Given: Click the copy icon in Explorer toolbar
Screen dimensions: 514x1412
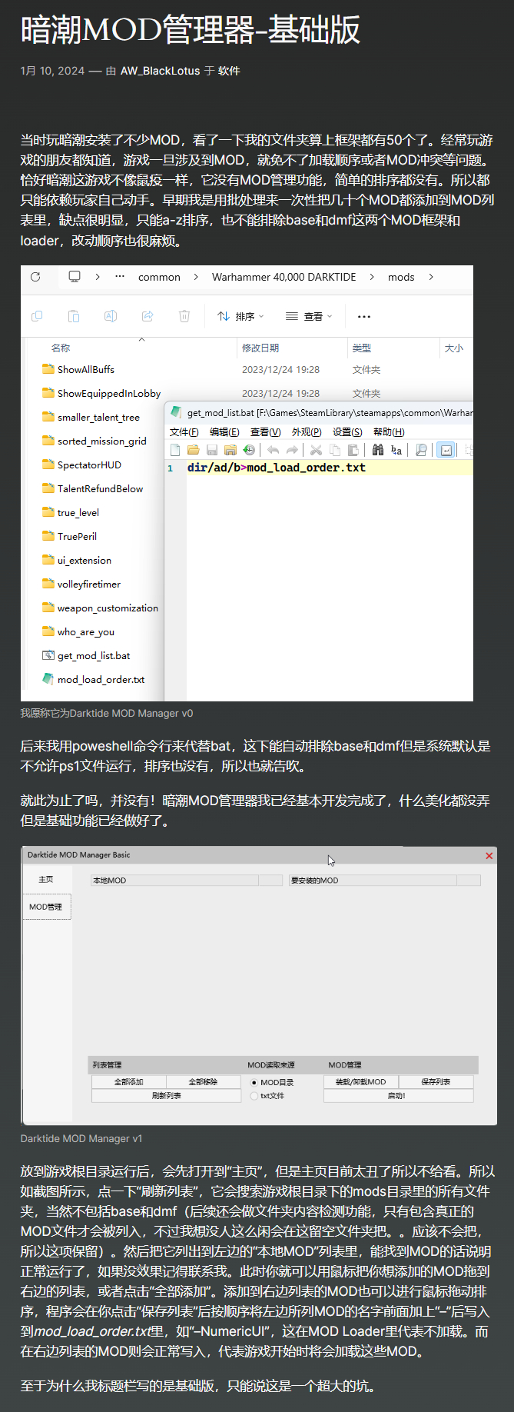Looking at the screenshot, I should (x=37, y=316).
